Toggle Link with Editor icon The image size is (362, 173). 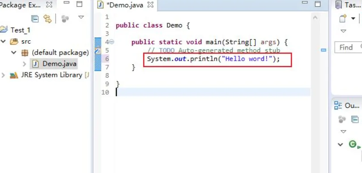click(x=47, y=18)
